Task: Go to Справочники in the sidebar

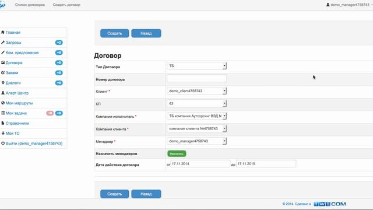Action: pos(17,123)
